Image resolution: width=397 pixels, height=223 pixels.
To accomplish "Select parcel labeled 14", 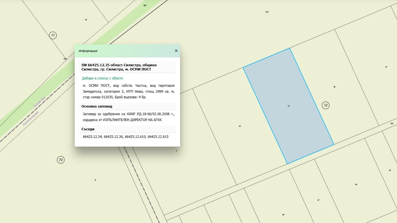I will tap(86, 20).
